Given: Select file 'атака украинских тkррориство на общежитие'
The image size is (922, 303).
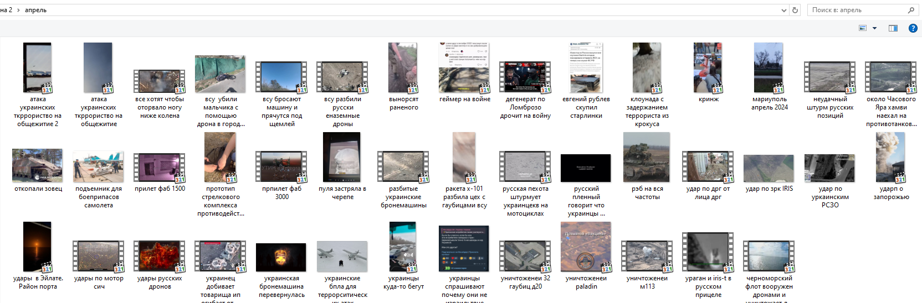Looking at the screenshot, I should coord(99,85).
